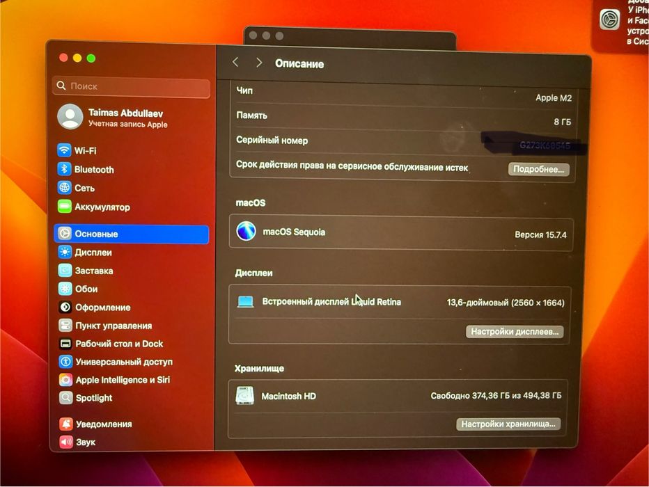Click the macOS Sequoia logo icon
This screenshot has width=649, height=487.
(x=246, y=231)
